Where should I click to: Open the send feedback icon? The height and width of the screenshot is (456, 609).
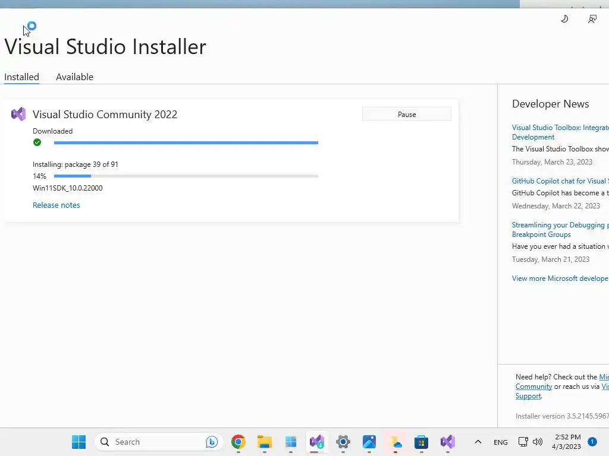pyautogui.click(x=592, y=19)
